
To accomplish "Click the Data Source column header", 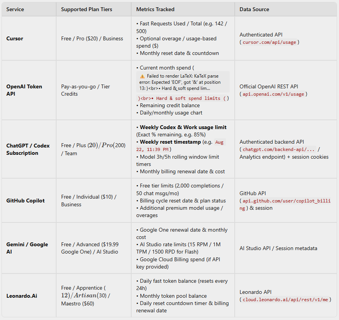I will [254, 9].
